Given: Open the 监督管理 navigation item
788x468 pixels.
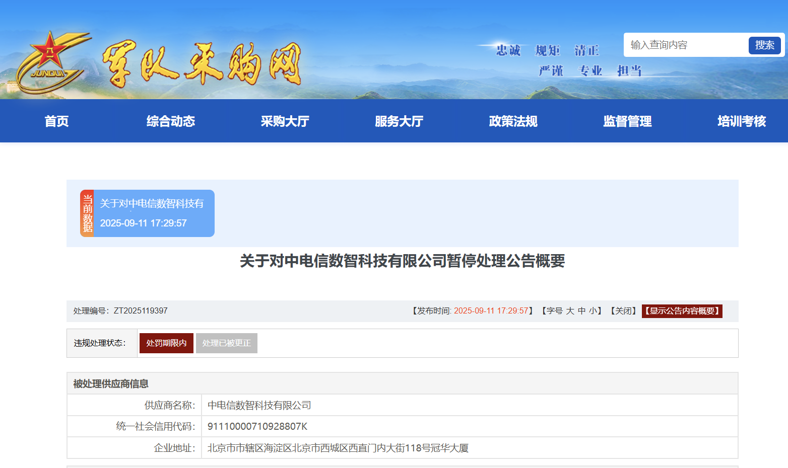Looking at the screenshot, I should tap(627, 121).
